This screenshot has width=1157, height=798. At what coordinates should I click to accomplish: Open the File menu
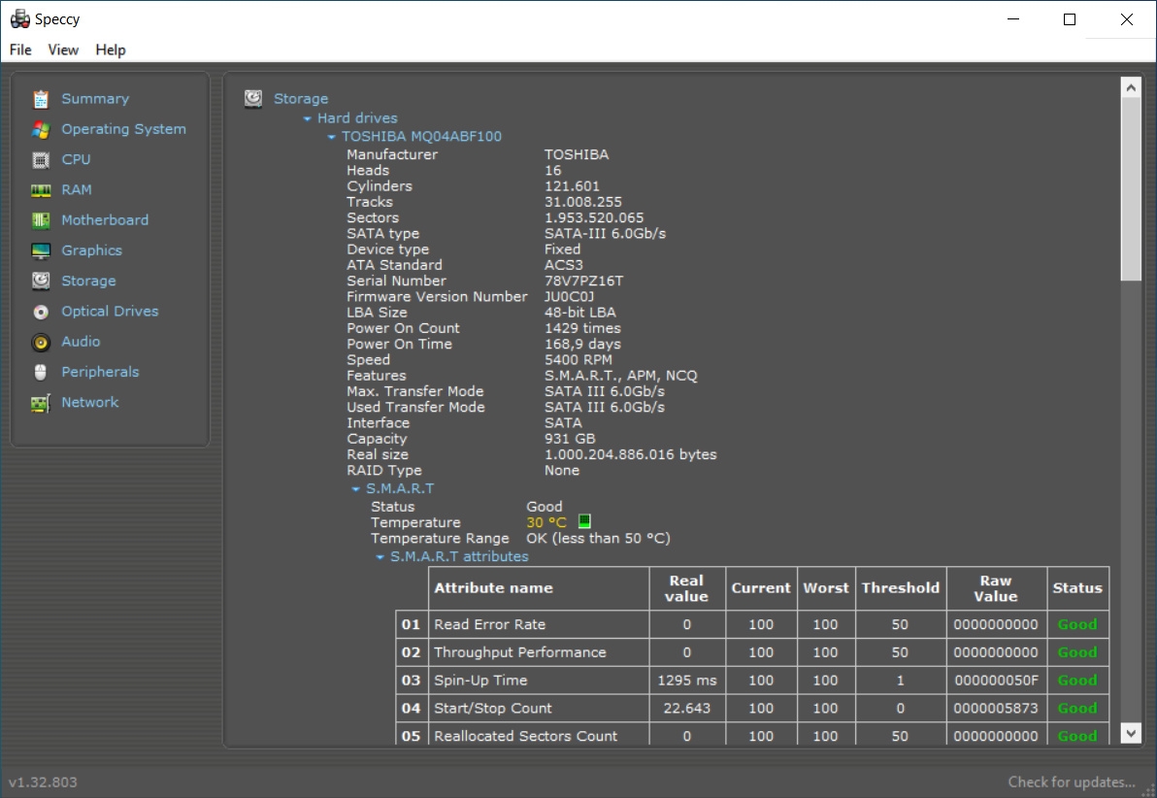pyautogui.click(x=20, y=50)
